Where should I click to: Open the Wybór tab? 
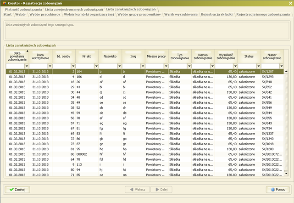pos(21,14)
